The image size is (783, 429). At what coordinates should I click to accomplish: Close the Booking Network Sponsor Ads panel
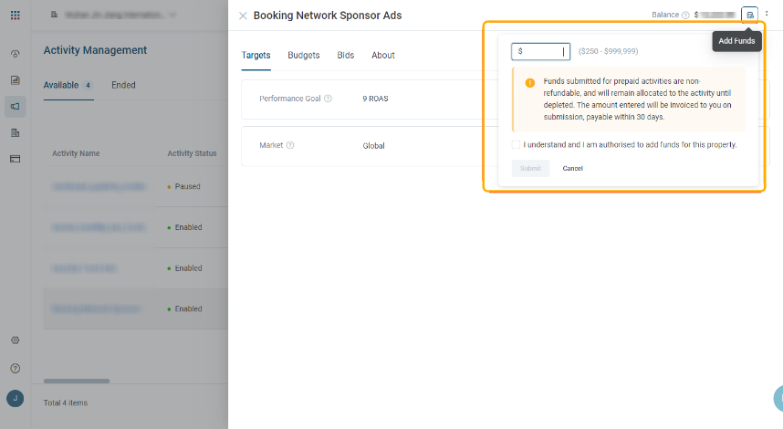point(243,16)
